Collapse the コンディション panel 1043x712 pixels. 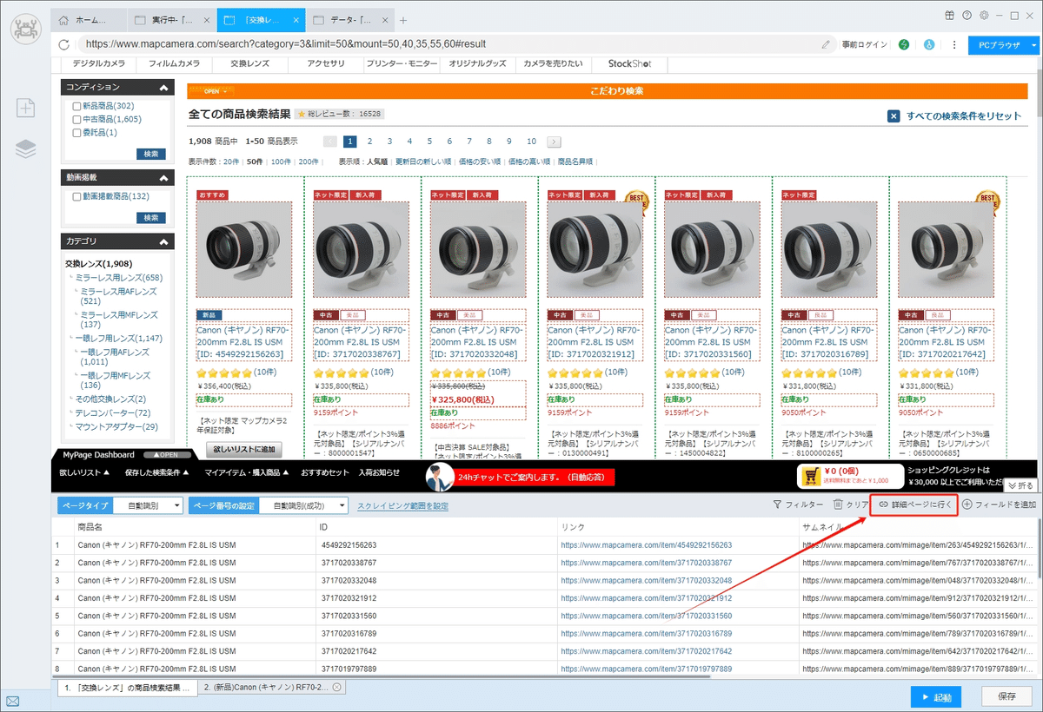(163, 87)
